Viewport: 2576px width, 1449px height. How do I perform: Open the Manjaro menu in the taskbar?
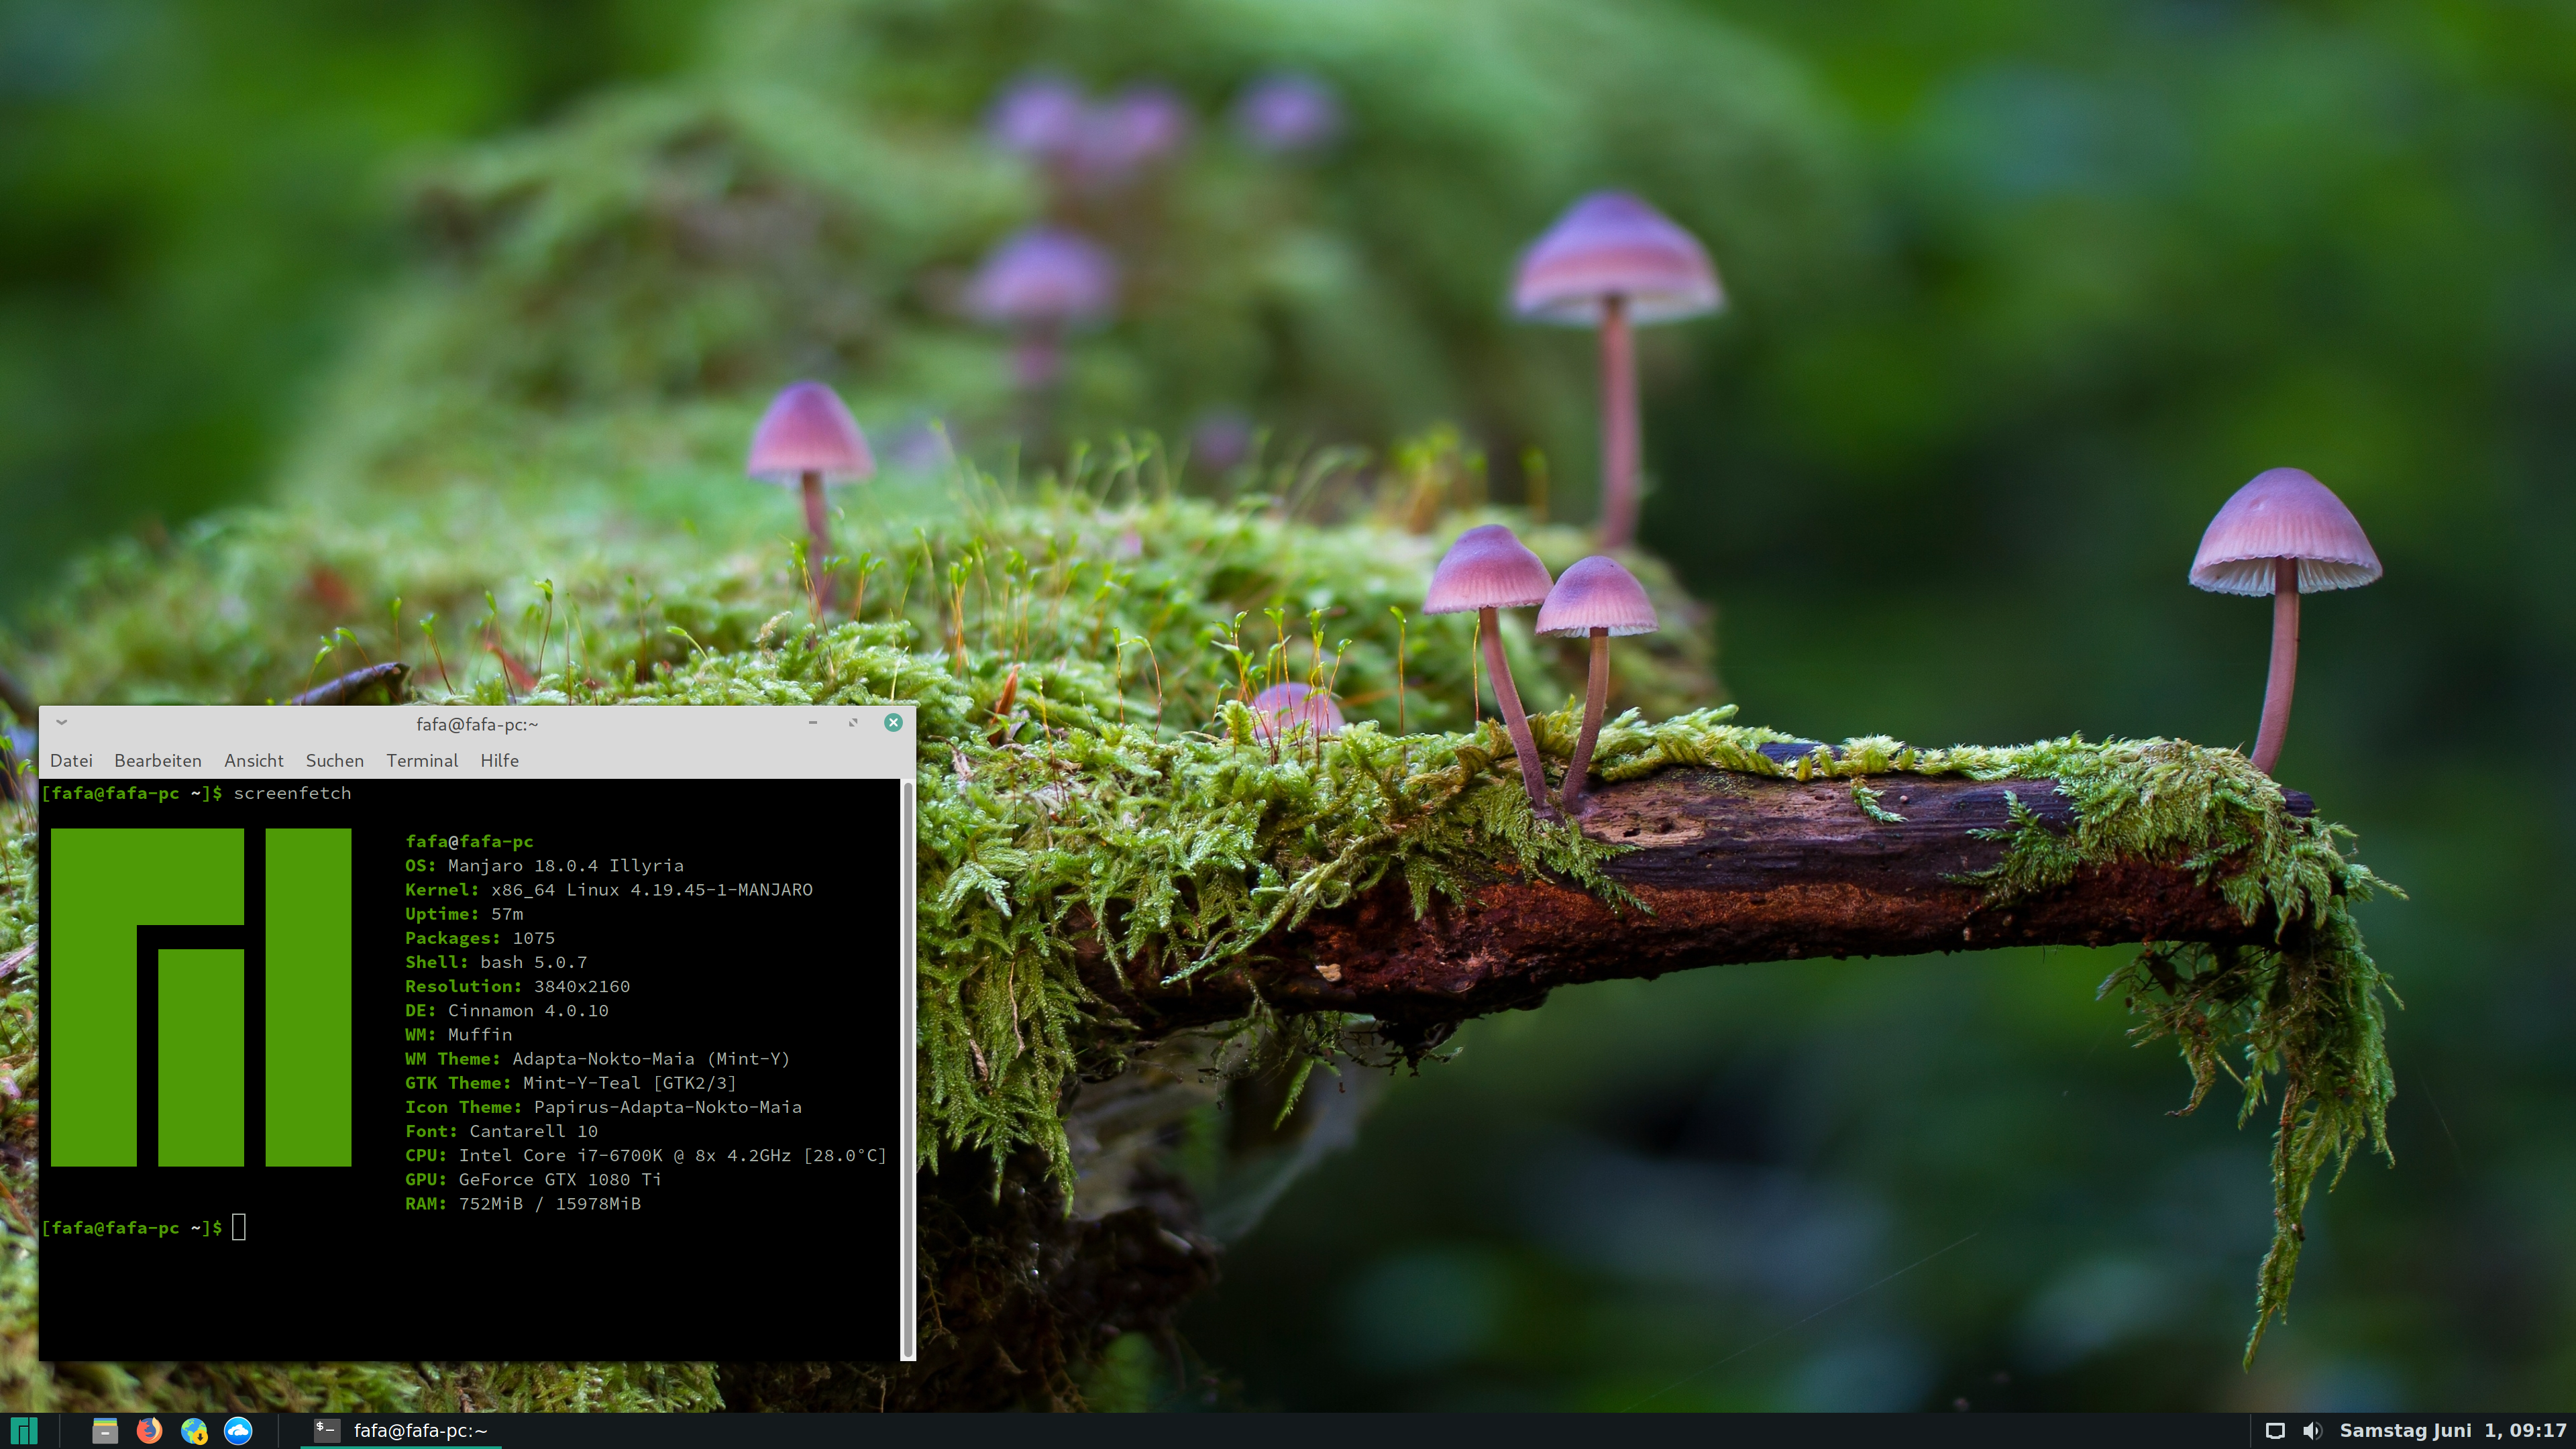pyautogui.click(x=23, y=1431)
